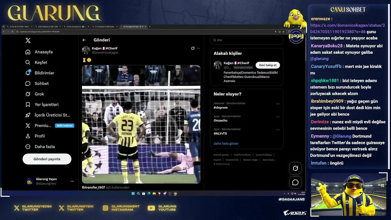Reload the page in the browser
The image size is (391, 220).
[x=12, y=32]
